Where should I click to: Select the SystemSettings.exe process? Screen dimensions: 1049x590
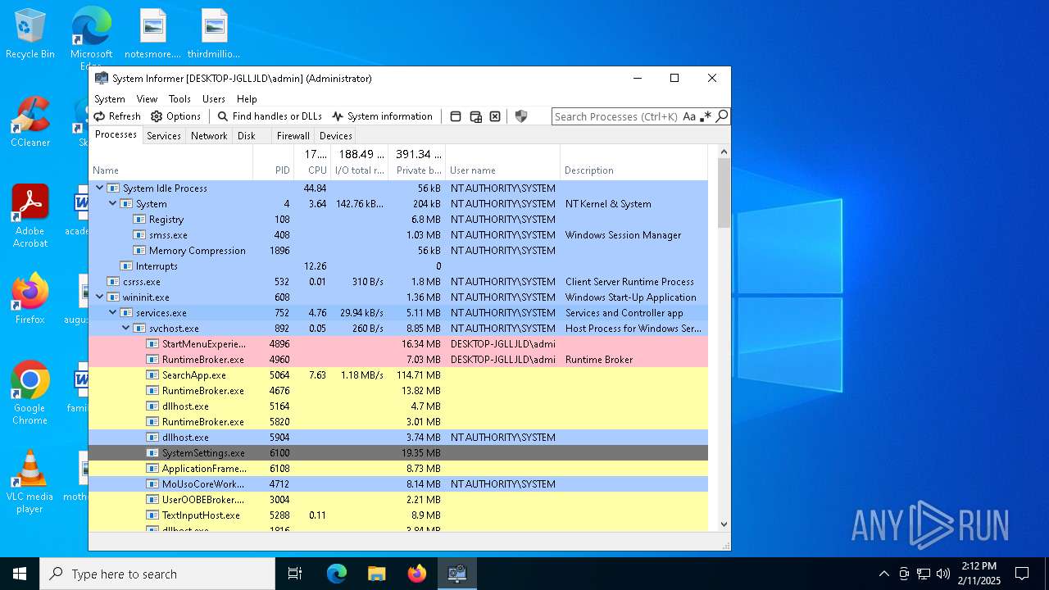tap(398, 452)
